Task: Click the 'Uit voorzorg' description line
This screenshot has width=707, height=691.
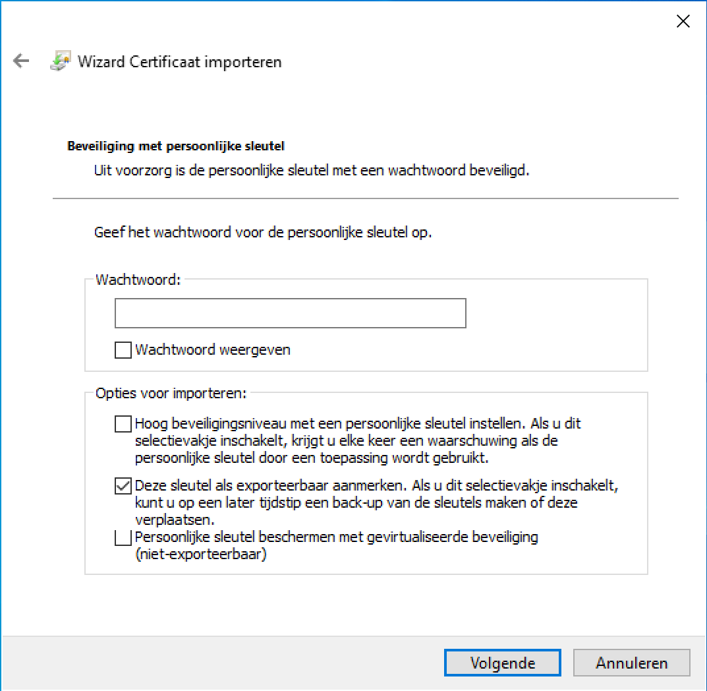Action: pos(311,170)
